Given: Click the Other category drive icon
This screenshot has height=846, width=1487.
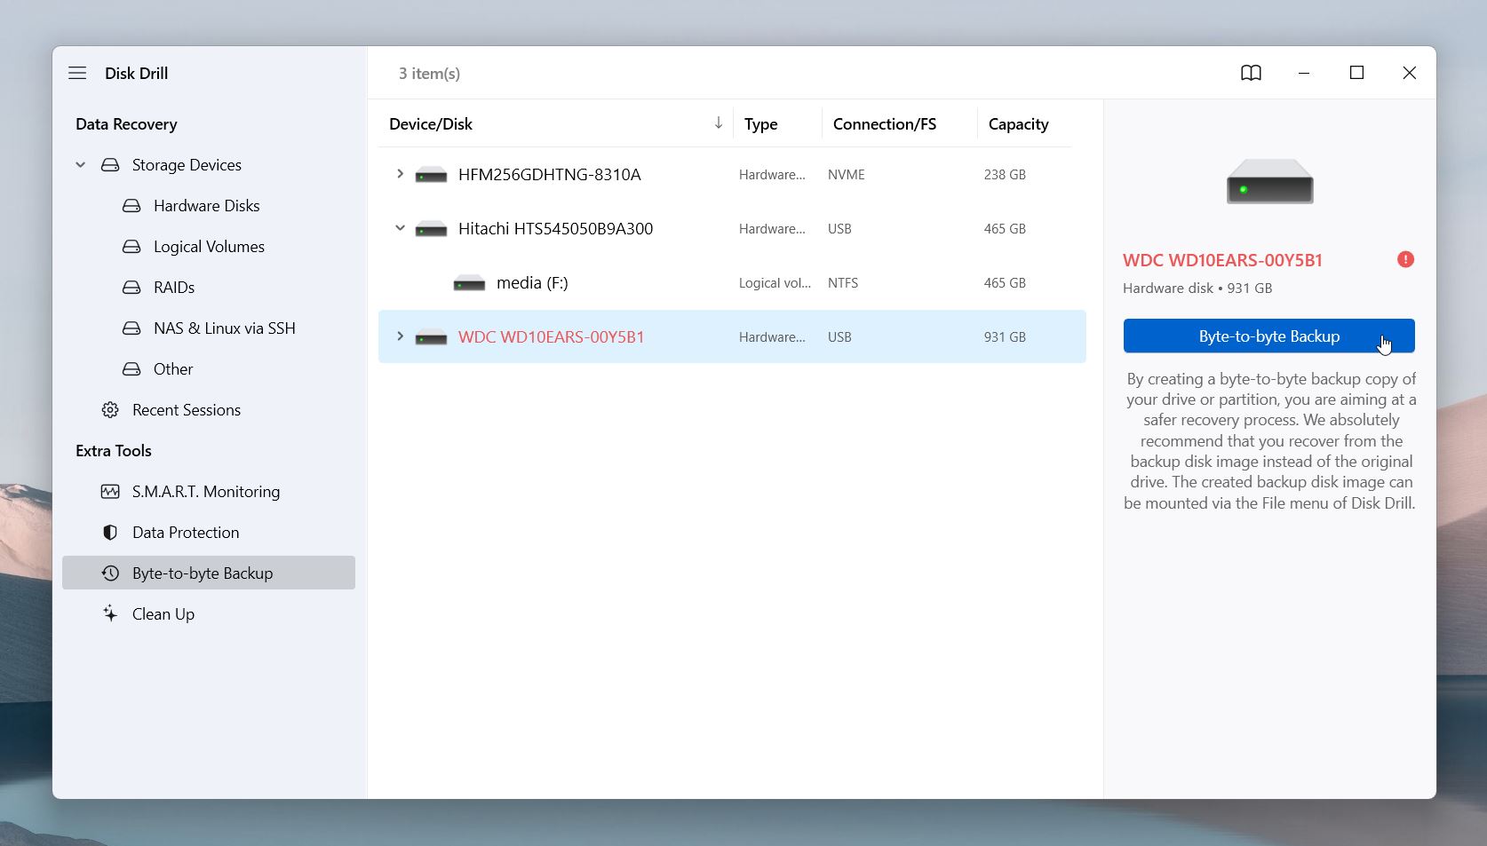Looking at the screenshot, I should click(131, 369).
